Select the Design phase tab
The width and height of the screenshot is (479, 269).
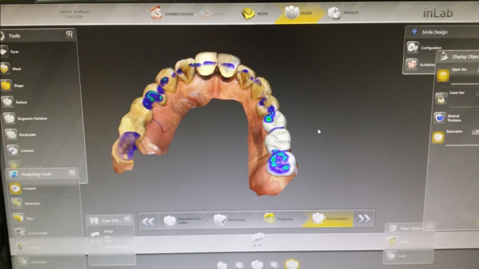tap(299, 13)
